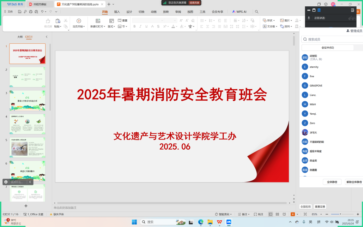The height and width of the screenshot is (227, 363).
Task: Click the fit-to-window icon near zoom
Action: 305,214
